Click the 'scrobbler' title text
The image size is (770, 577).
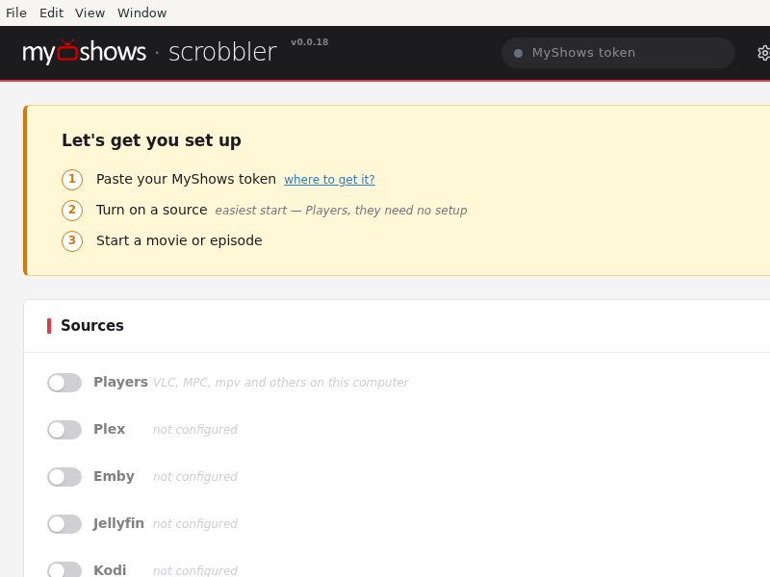tap(222, 52)
